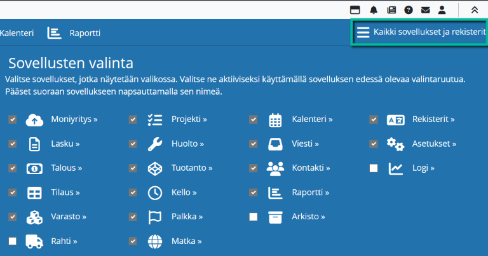This screenshot has width=488, height=256.
Task: Enable the Logi checkbox
Action: tap(374, 168)
